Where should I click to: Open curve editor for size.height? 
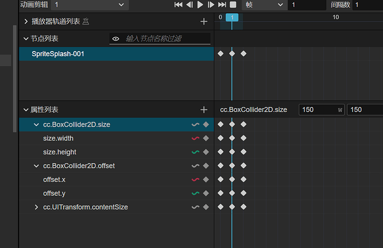tap(195, 152)
